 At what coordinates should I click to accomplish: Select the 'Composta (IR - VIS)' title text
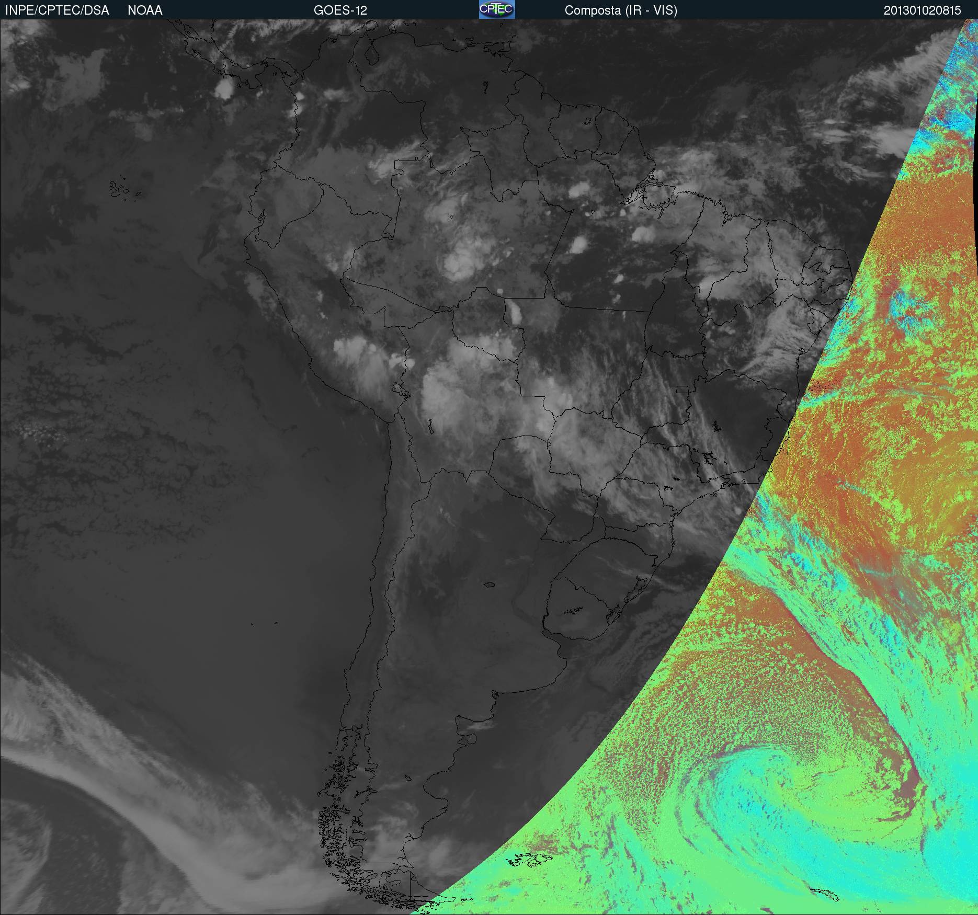pyautogui.click(x=621, y=10)
